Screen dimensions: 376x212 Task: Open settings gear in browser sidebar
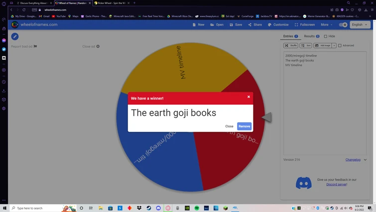click(4, 109)
